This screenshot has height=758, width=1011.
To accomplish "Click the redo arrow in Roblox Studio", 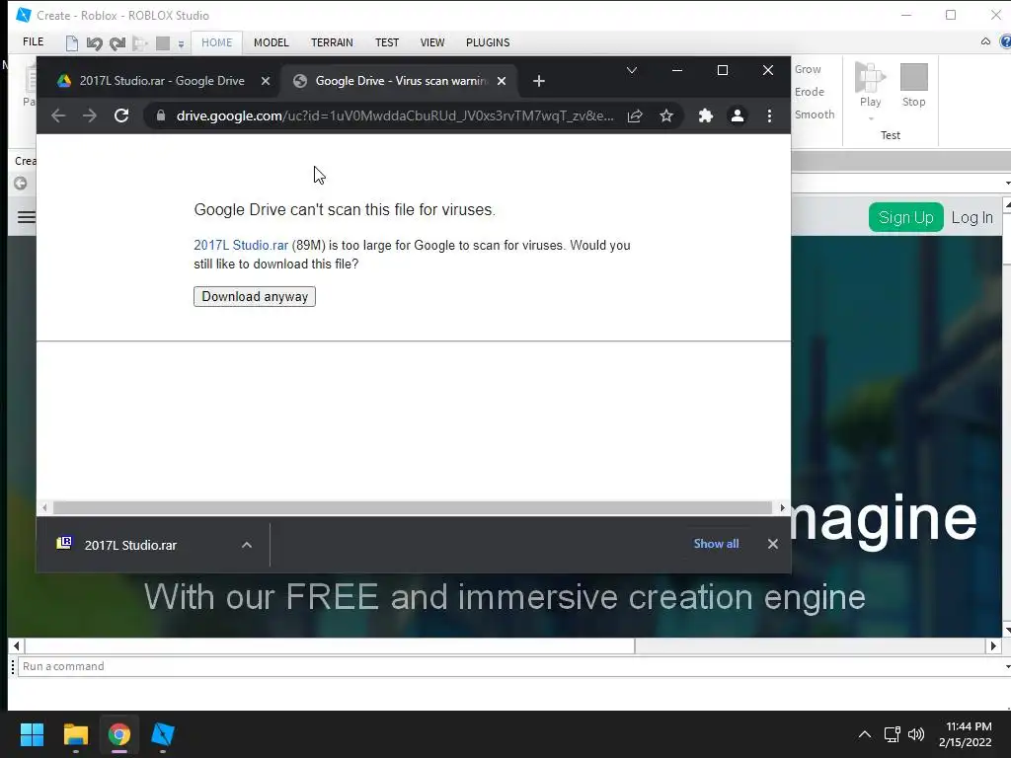I will tap(117, 43).
